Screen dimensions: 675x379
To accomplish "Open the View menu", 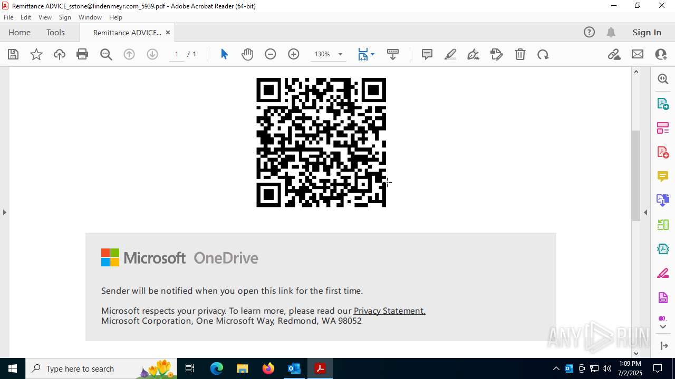I will pyautogui.click(x=45, y=17).
